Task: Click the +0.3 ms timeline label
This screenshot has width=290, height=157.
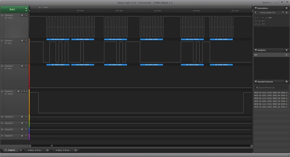Action: (x=158, y=11)
